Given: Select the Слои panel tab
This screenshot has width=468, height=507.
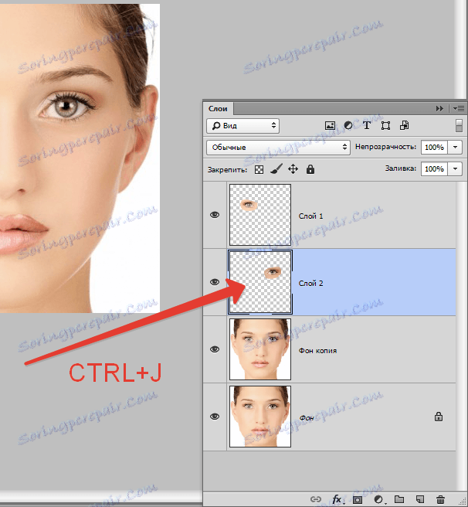Looking at the screenshot, I should 218,109.
